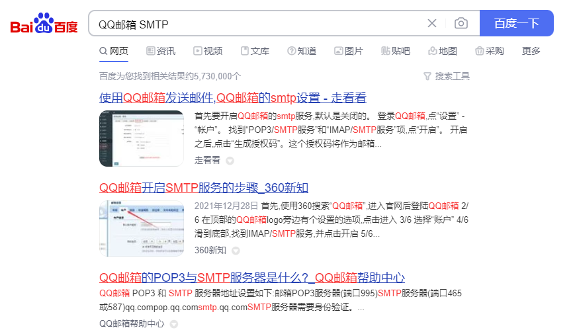
Task: Switch to the 资讯 tab
Action: click(x=161, y=51)
